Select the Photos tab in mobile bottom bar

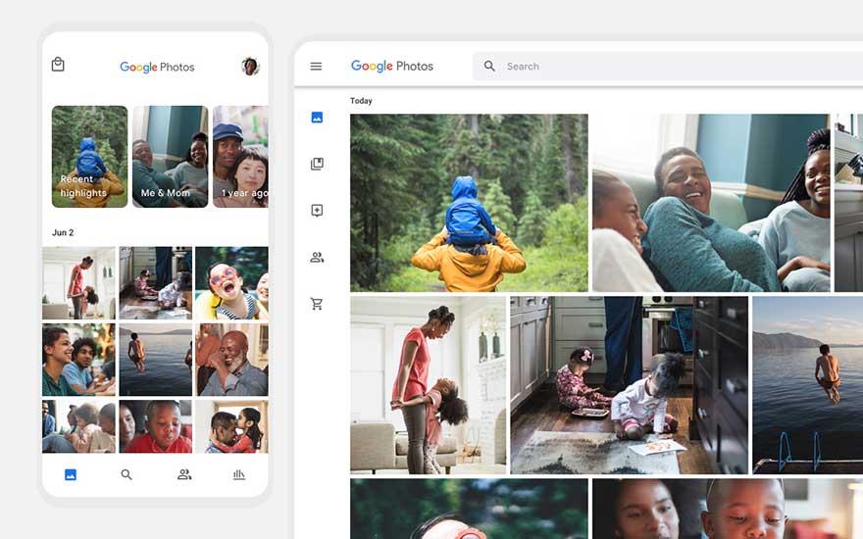[71, 474]
